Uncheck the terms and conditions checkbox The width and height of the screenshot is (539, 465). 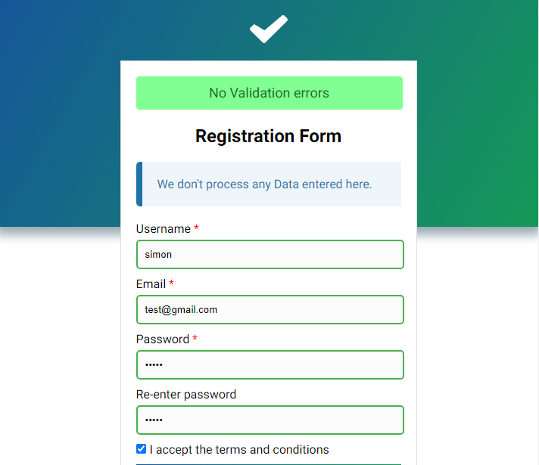click(x=141, y=449)
